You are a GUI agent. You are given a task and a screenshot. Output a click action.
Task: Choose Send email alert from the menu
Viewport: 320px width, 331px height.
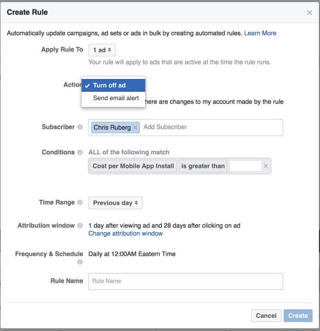pyautogui.click(x=116, y=98)
